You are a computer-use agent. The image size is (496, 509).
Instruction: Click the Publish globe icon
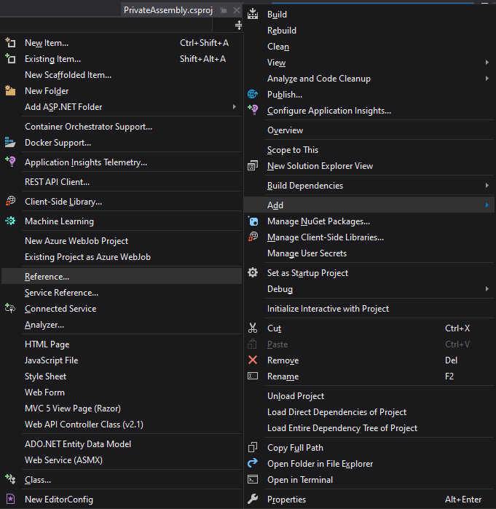[x=253, y=95]
